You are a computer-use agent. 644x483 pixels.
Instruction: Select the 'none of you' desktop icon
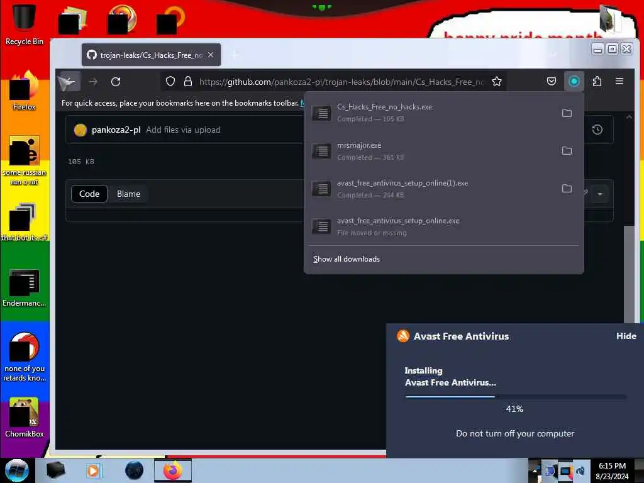click(x=25, y=357)
